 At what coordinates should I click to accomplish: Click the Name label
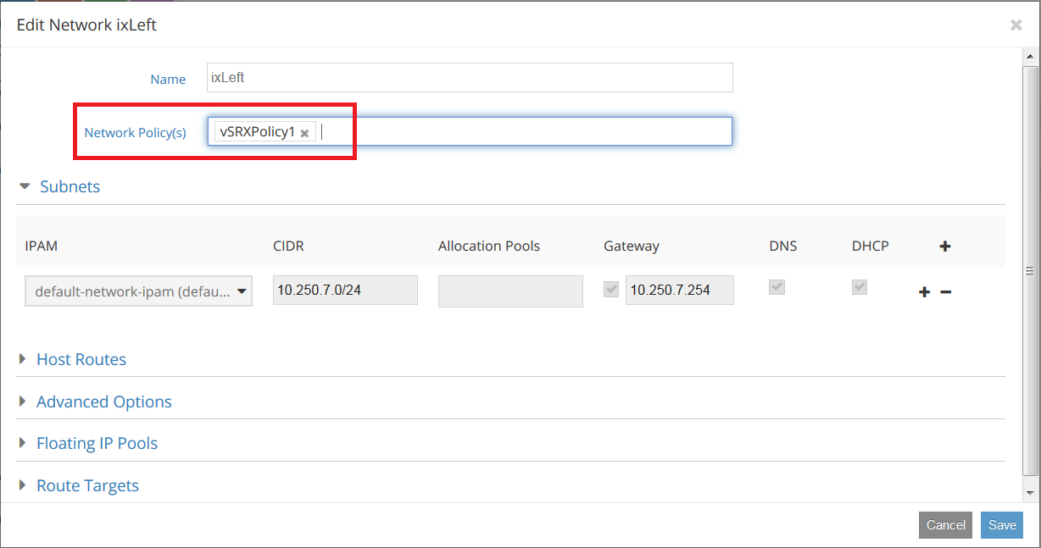pos(168,79)
